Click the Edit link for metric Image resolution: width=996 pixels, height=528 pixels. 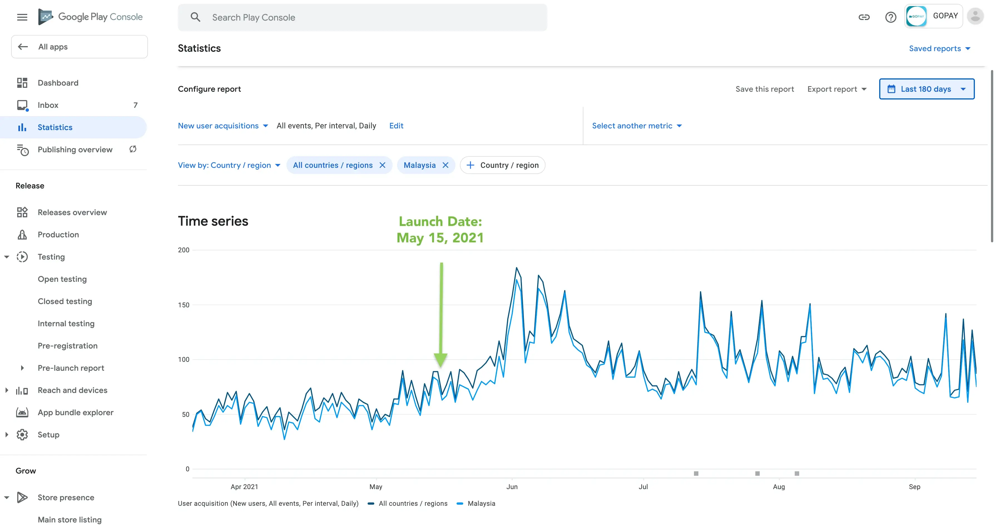pyautogui.click(x=396, y=126)
